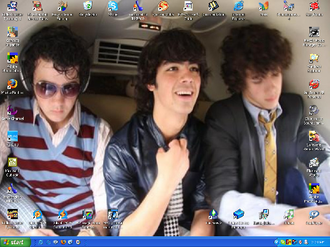Click the taskbar clock
The height and width of the screenshot is (247, 330).
click(318, 242)
